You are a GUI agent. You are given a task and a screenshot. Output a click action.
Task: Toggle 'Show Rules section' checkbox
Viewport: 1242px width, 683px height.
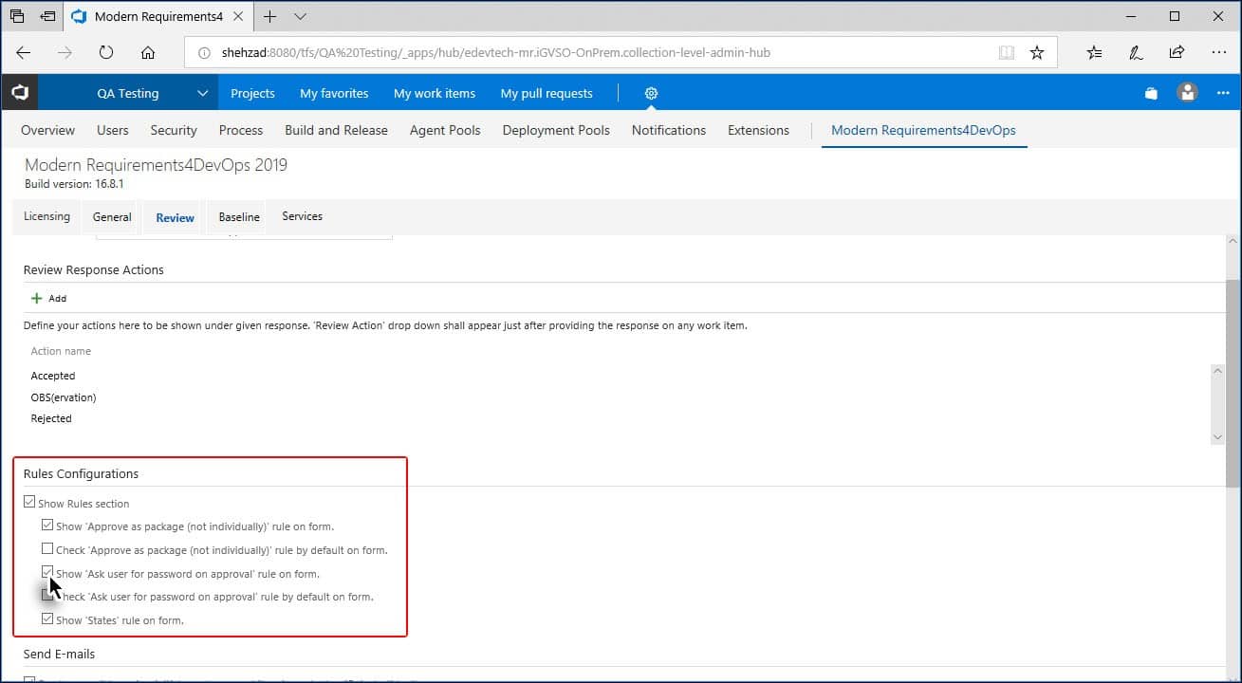coord(29,502)
